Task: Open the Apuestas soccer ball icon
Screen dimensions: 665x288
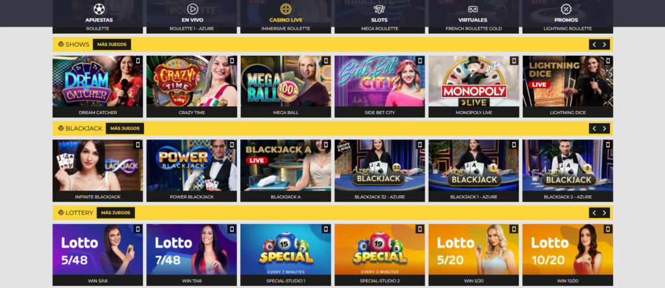Action: (x=99, y=9)
